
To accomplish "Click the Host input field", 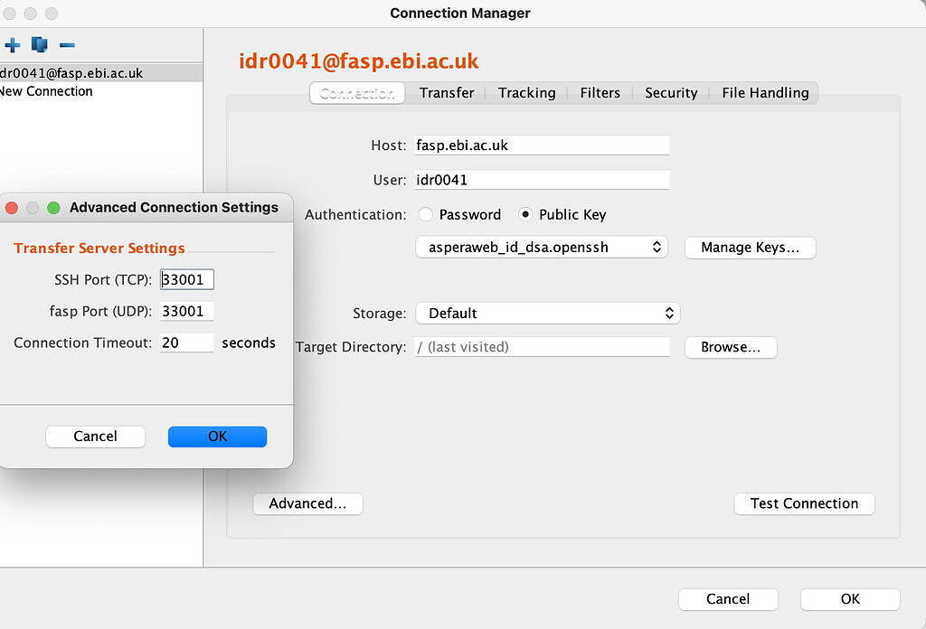I will pos(541,145).
